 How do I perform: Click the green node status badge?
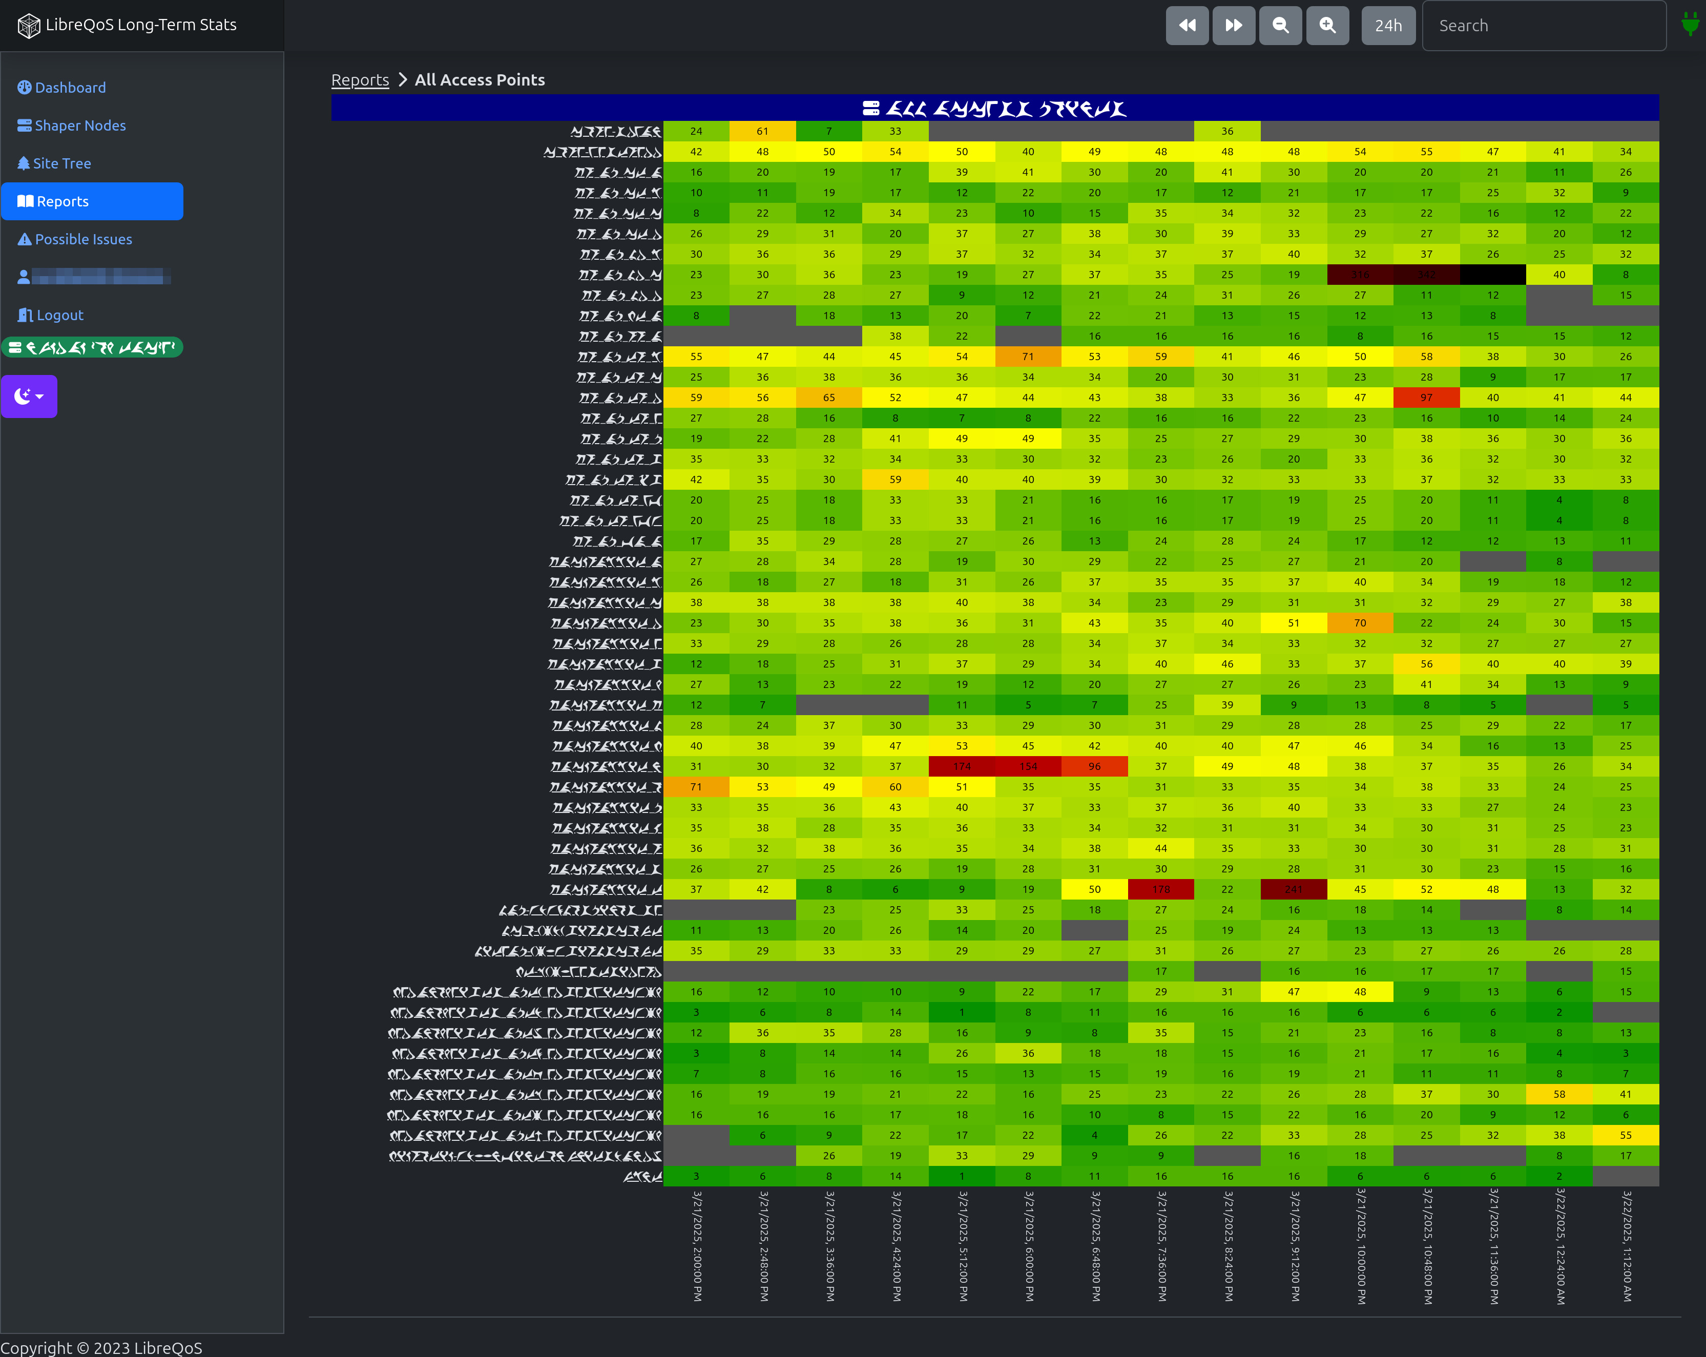point(92,347)
